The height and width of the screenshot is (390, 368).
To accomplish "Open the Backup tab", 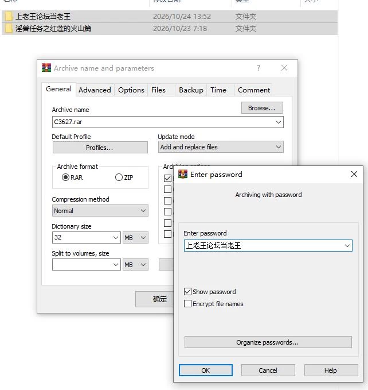I will 191,90.
